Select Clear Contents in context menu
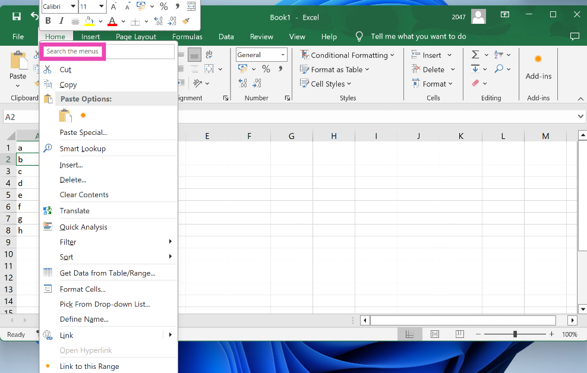This screenshot has height=373, width=587. tap(84, 195)
